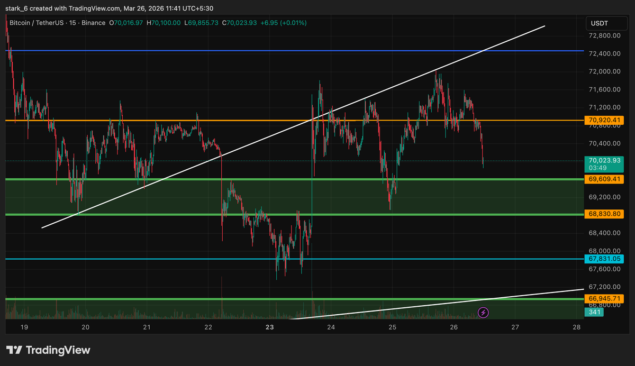Select the open value O70,016.97
Screen dimensions: 635x366
click(126, 23)
